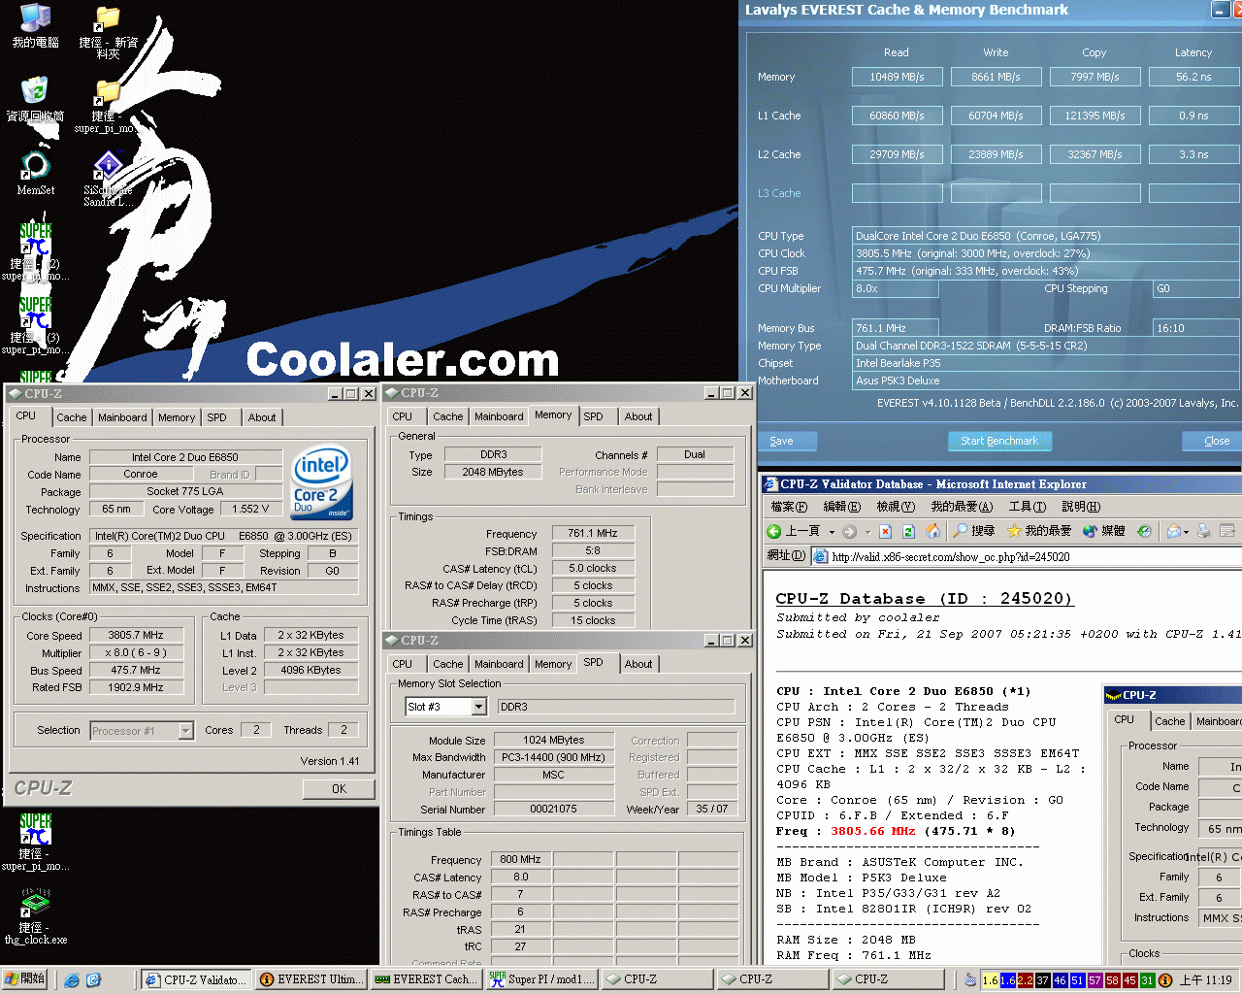Click the Windows Start button

click(x=24, y=979)
